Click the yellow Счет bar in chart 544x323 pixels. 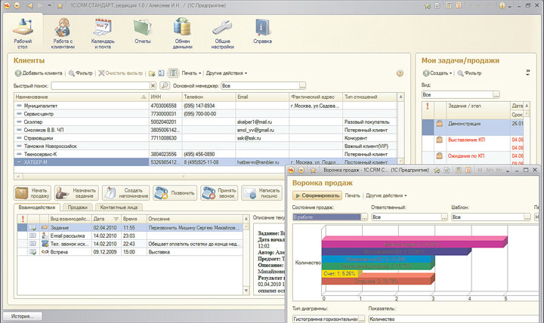point(342,274)
